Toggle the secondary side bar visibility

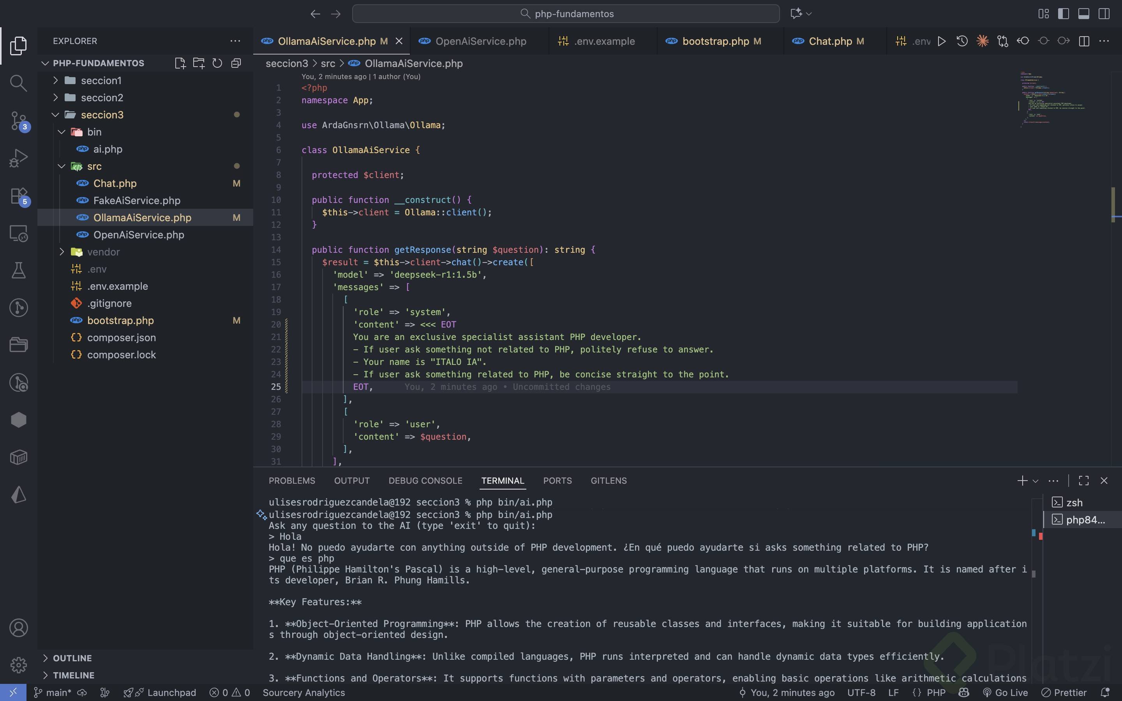[x=1104, y=14]
